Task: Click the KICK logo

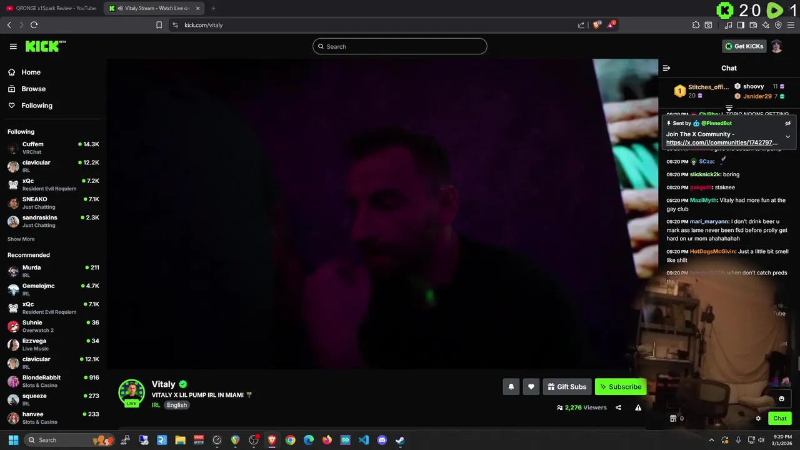Action: [46, 46]
